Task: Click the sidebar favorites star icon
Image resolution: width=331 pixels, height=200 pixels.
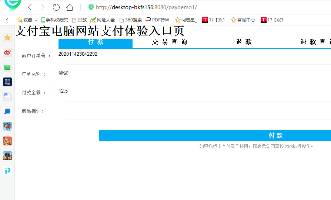Action: tap(7, 38)
